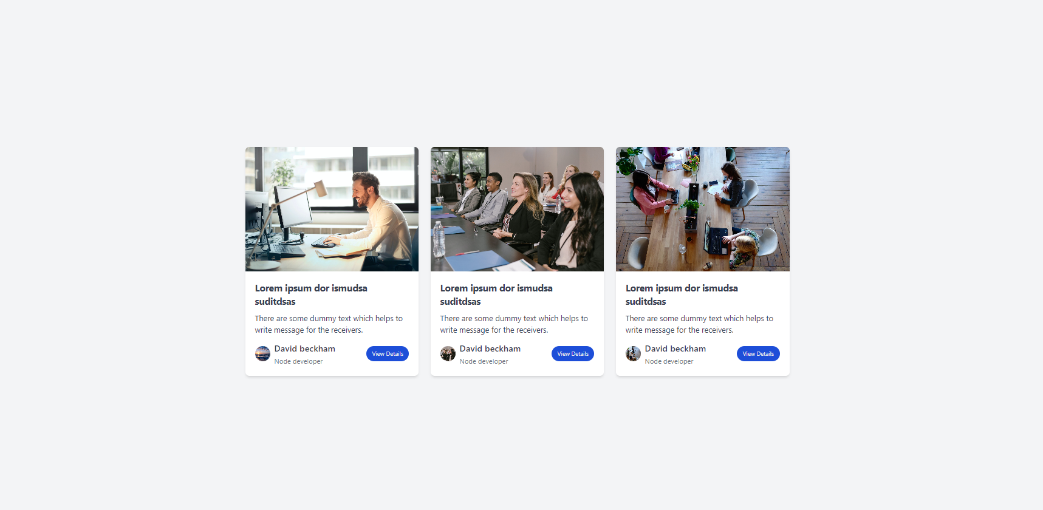Click the first card's author avatar
Screen dimensions: 1043x510
[262, 354]
